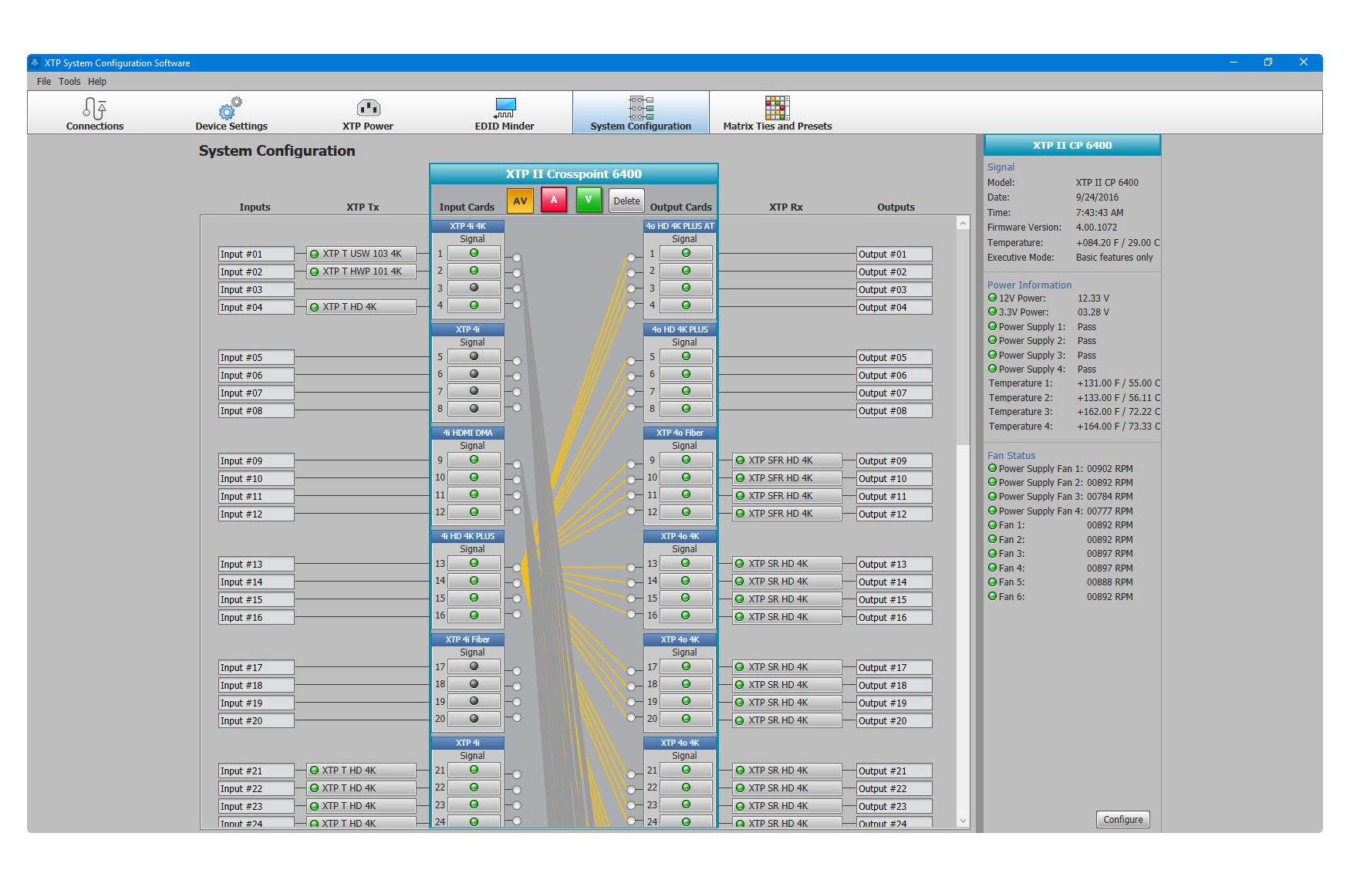
Task: Click input 13 tie connection node
Action: pos(517,568)
